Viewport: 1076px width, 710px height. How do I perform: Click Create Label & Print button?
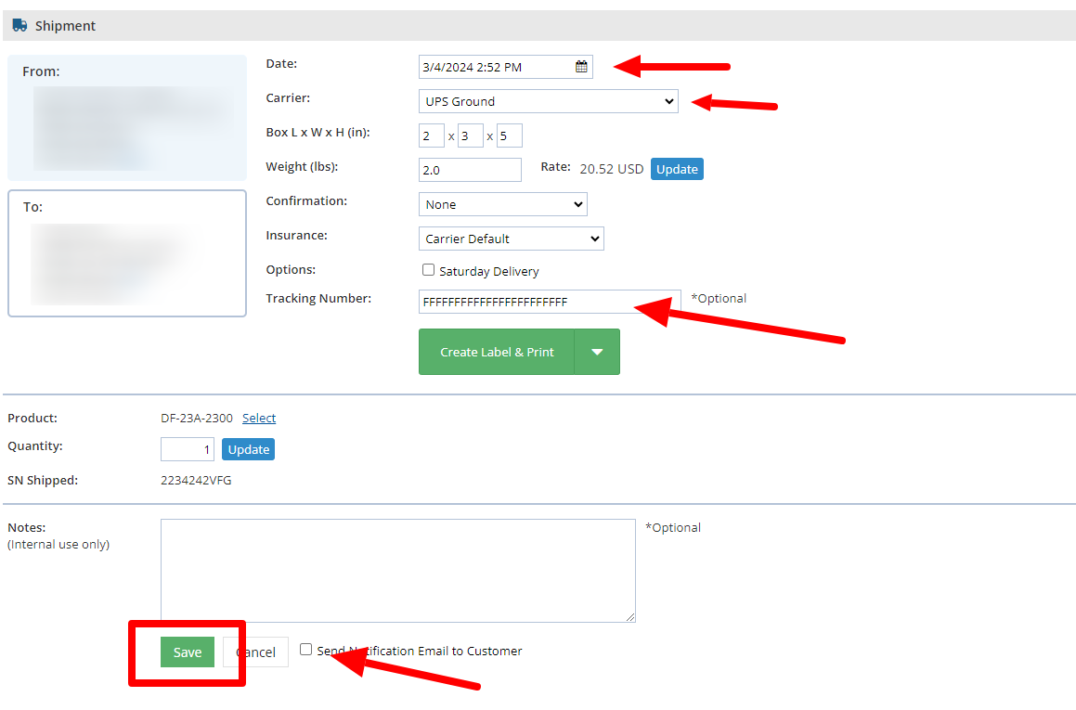(x=497, y=352)
